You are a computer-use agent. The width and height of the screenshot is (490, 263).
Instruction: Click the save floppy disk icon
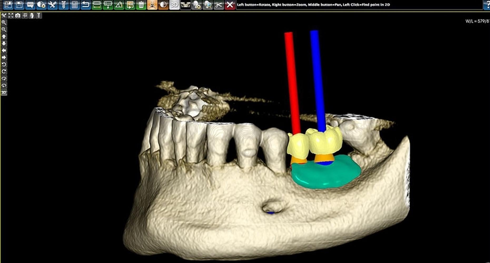pyautogui.click(x=19, y=4)
